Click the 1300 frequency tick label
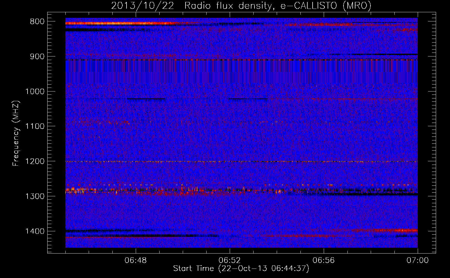 pyautogui.click(x=35, y=196)
